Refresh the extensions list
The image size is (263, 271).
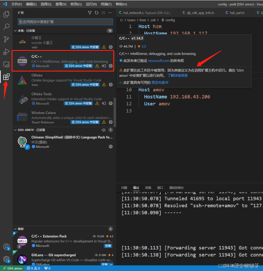point(97,13)
